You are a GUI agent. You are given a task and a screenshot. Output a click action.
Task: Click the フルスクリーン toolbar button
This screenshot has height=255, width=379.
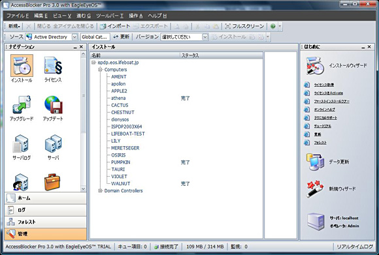click(244, 26)
